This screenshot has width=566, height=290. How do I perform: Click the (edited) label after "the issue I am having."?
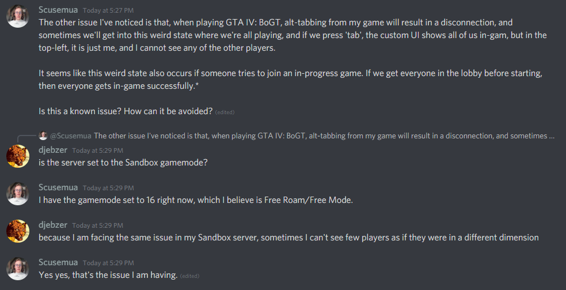click(x=189, y=276)
